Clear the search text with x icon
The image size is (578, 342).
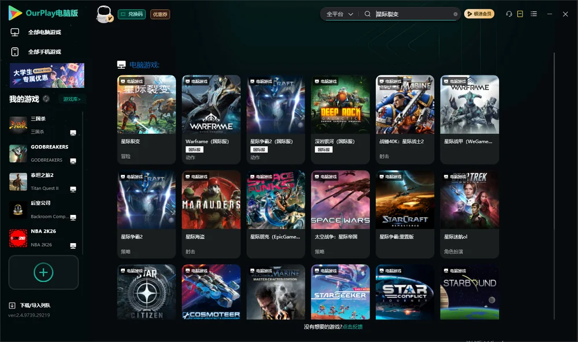pyautogui.click(x=455, y=14)
